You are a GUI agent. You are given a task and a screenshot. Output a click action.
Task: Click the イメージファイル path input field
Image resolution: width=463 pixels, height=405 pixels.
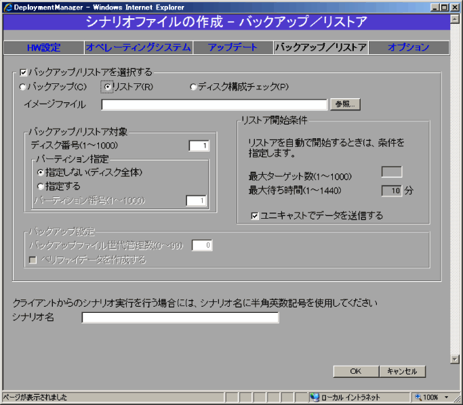tap(214, 104)
